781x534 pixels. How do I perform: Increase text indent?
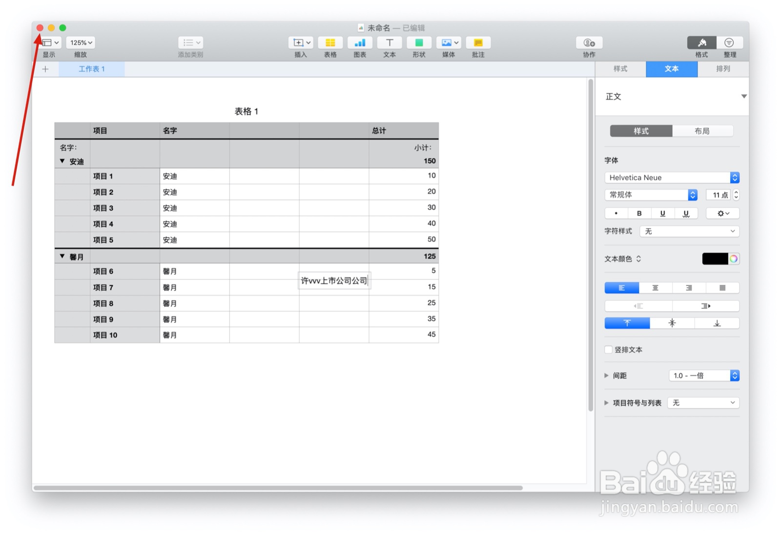pos(706,306)
